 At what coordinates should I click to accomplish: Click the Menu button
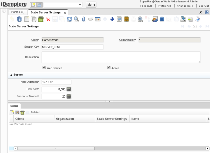[91, 5]
